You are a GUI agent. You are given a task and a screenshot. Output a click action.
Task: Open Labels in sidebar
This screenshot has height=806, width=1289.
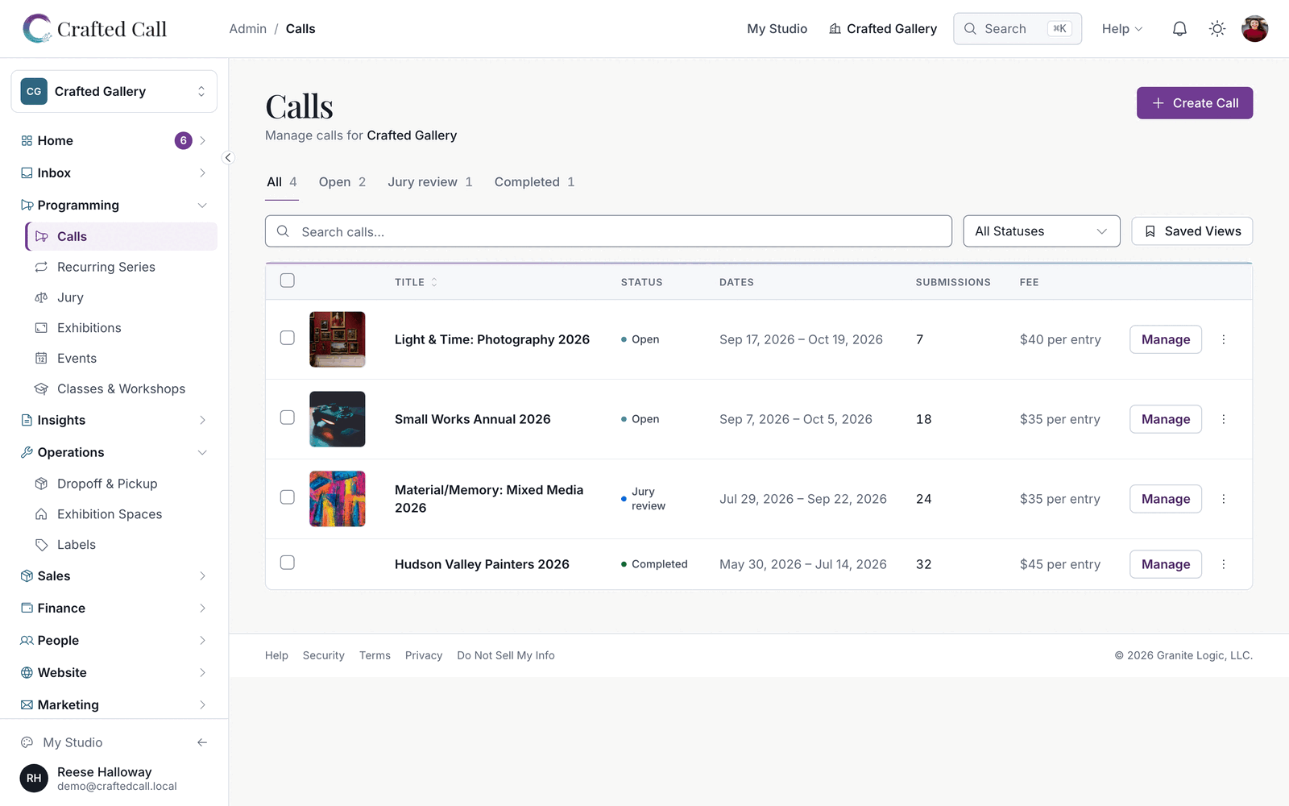pyautogui.click(x=121, y=545)
